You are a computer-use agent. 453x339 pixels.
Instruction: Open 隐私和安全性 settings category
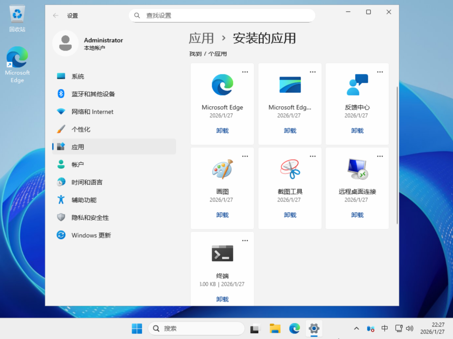pyautogui.click(x=114, y=217)
